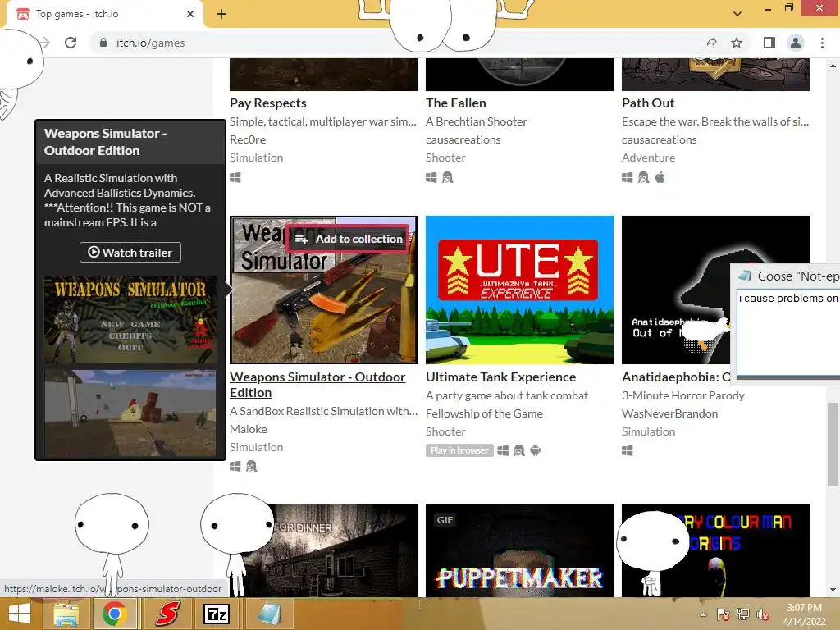This screenshot has height=630, width=840.
Task: Click the address bar showing itch.io/games
Action: (x=396, y=43)
